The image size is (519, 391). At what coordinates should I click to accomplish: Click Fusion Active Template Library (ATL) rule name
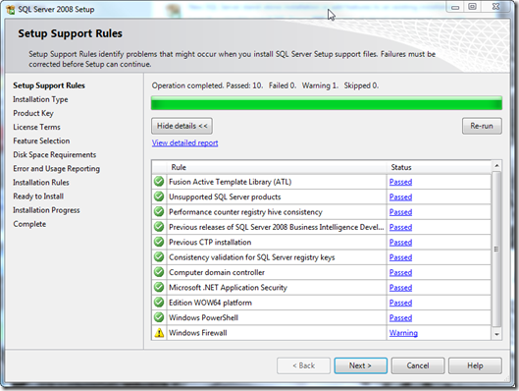(230, 182)
